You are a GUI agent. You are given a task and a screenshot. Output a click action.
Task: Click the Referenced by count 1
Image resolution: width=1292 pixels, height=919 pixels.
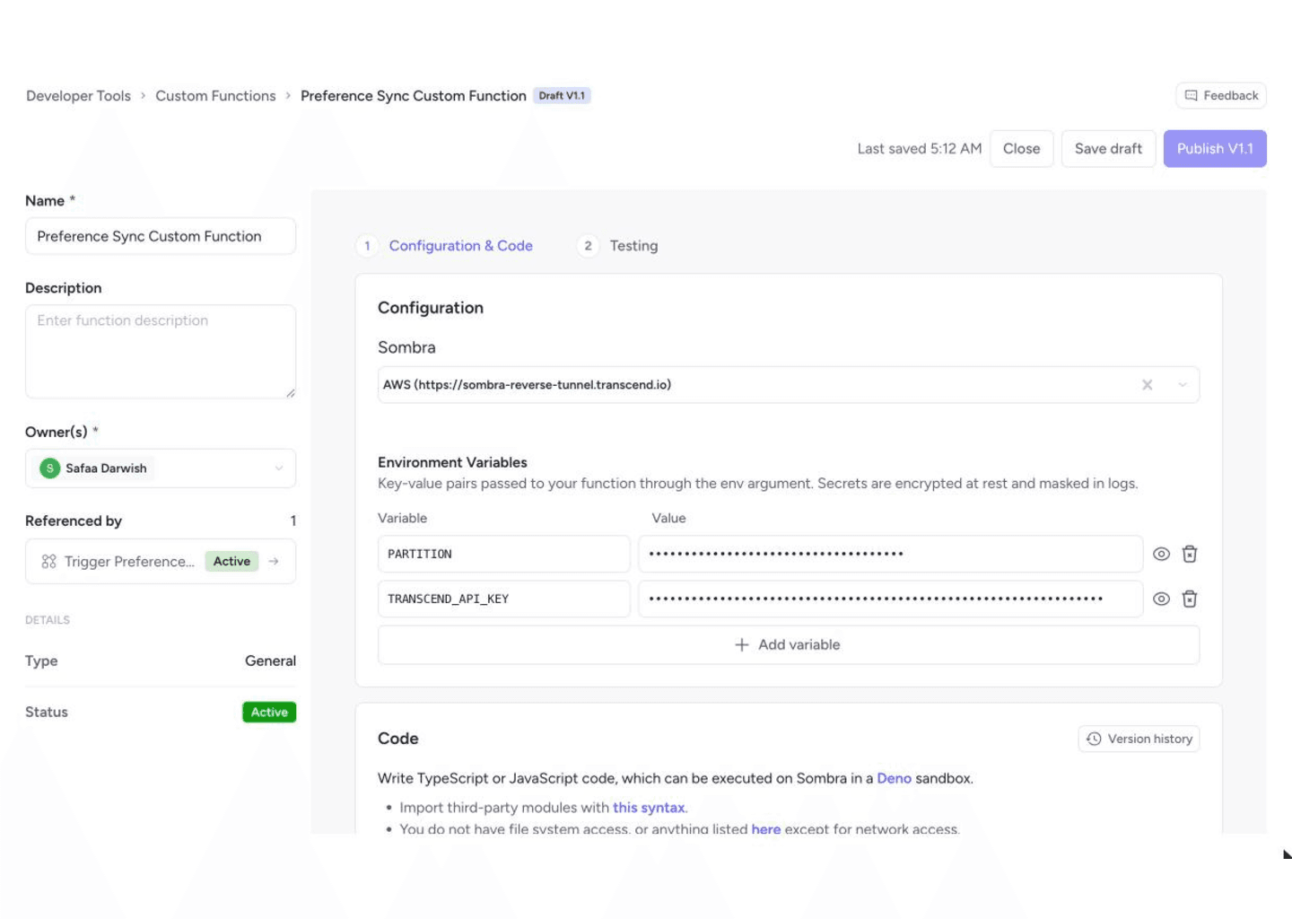click(292, 521)
